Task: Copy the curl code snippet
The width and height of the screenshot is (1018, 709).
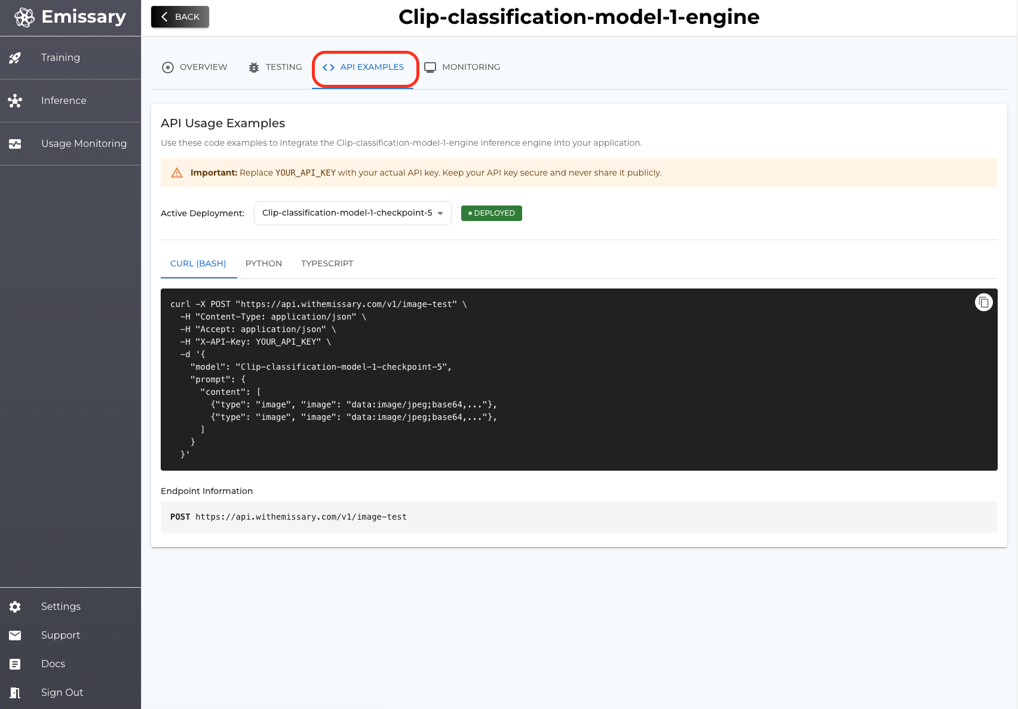Action: [x=983, y=302]
